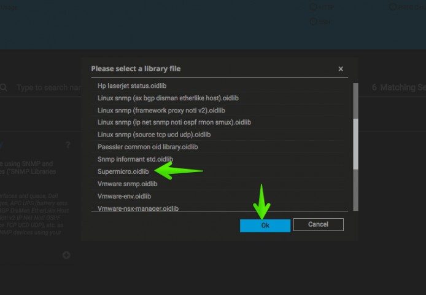This screenshot has height=295, width=426.
Task: Select Hp laserjet status.oidlib entry
Action: coord(132,86)
